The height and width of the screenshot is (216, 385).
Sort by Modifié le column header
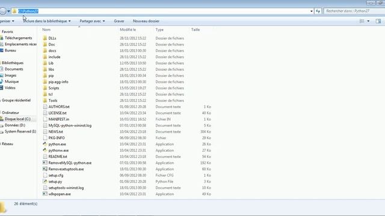[128, 29]
